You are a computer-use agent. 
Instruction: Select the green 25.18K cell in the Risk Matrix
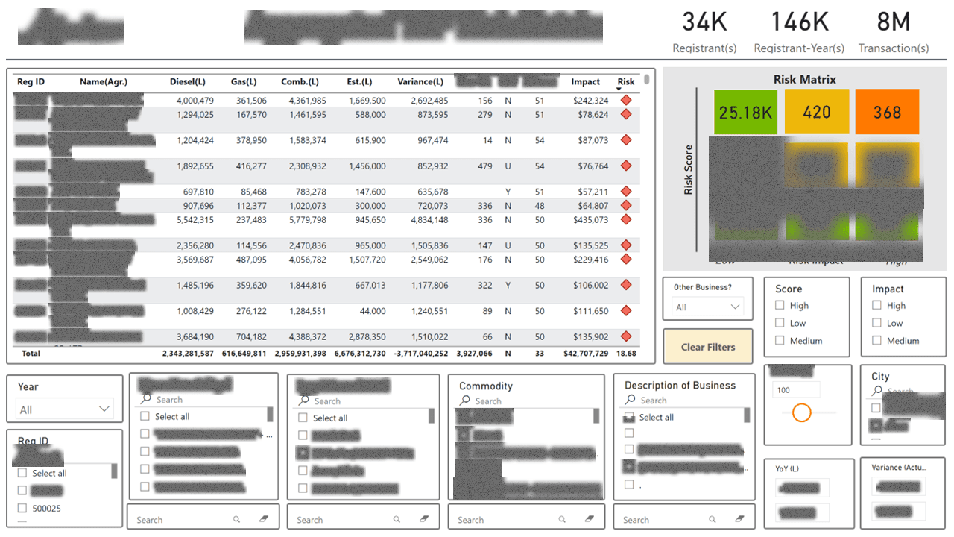point(745,110)
